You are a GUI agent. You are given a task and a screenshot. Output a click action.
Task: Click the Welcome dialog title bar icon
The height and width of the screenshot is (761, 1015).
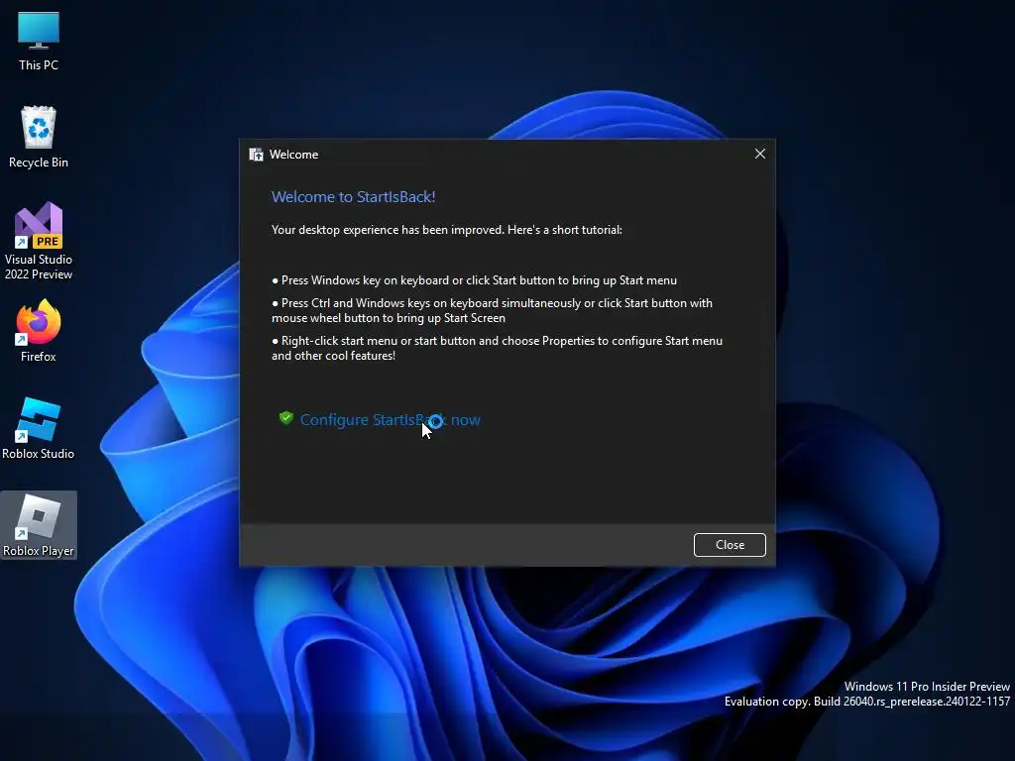[x=257, y=154]
